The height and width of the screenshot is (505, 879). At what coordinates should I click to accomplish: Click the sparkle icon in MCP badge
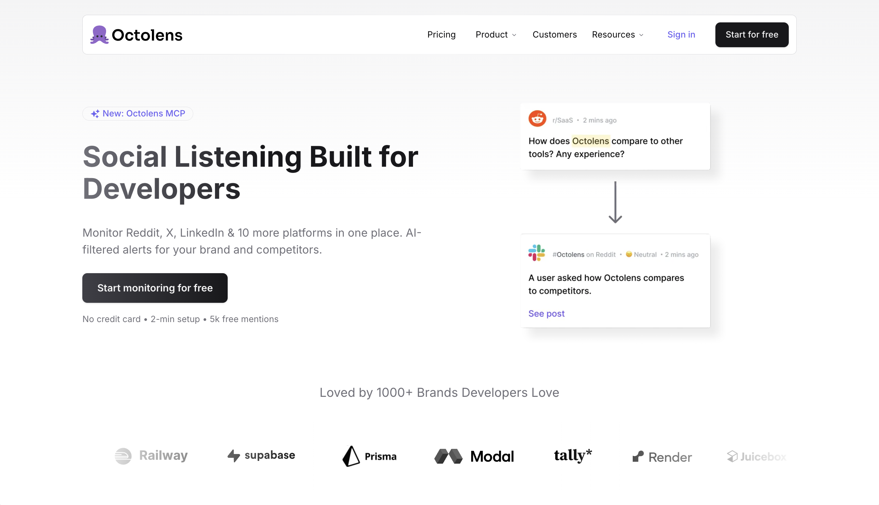click(95, 113)
